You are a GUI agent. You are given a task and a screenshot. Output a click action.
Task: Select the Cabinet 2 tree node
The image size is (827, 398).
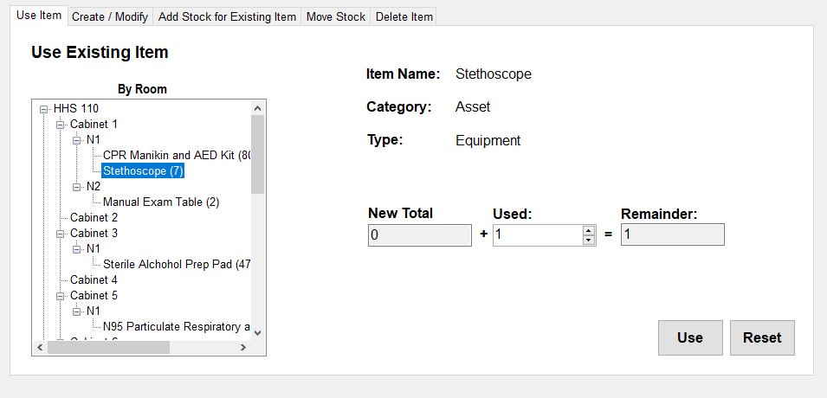click(94, 218)
